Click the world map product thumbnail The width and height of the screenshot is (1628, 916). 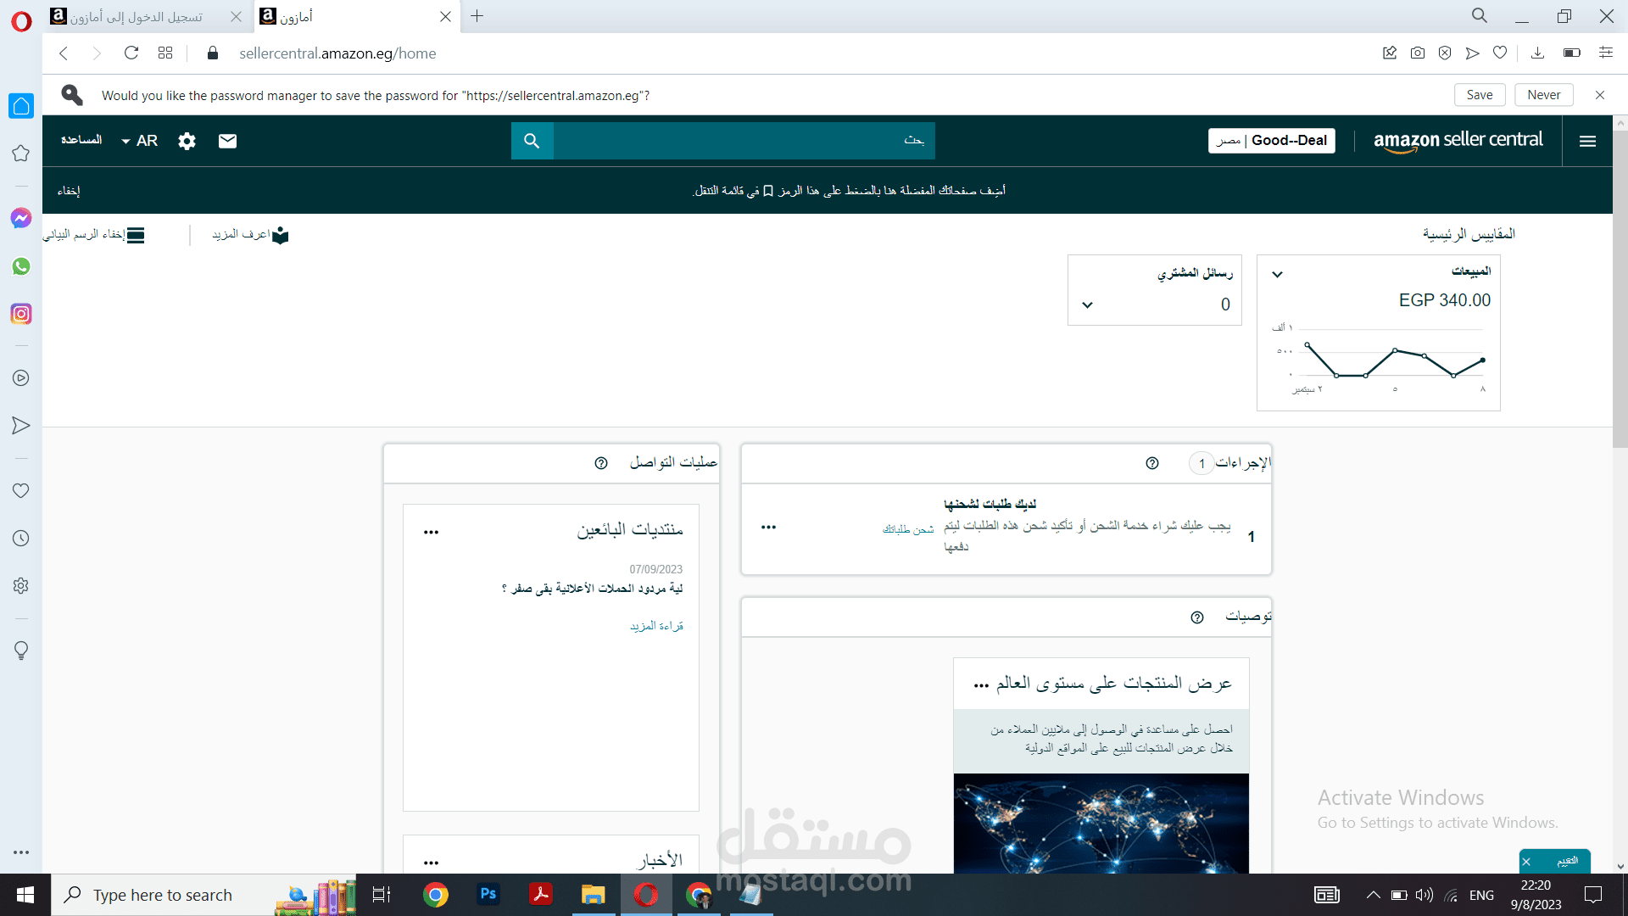point(1101,824)
